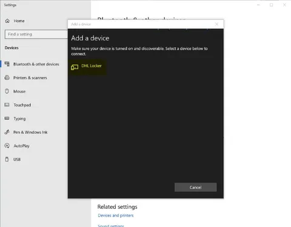Click the AutoPlay icon in sidebar
Viewport: 291px width, 227px height.
[7, 146]
